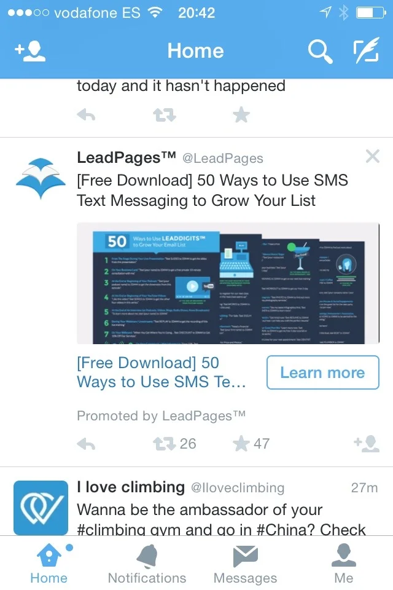Screen dimensions: 393x590
Task: Reply to the tweet ending "hasn't happened"
Action: 86,115
